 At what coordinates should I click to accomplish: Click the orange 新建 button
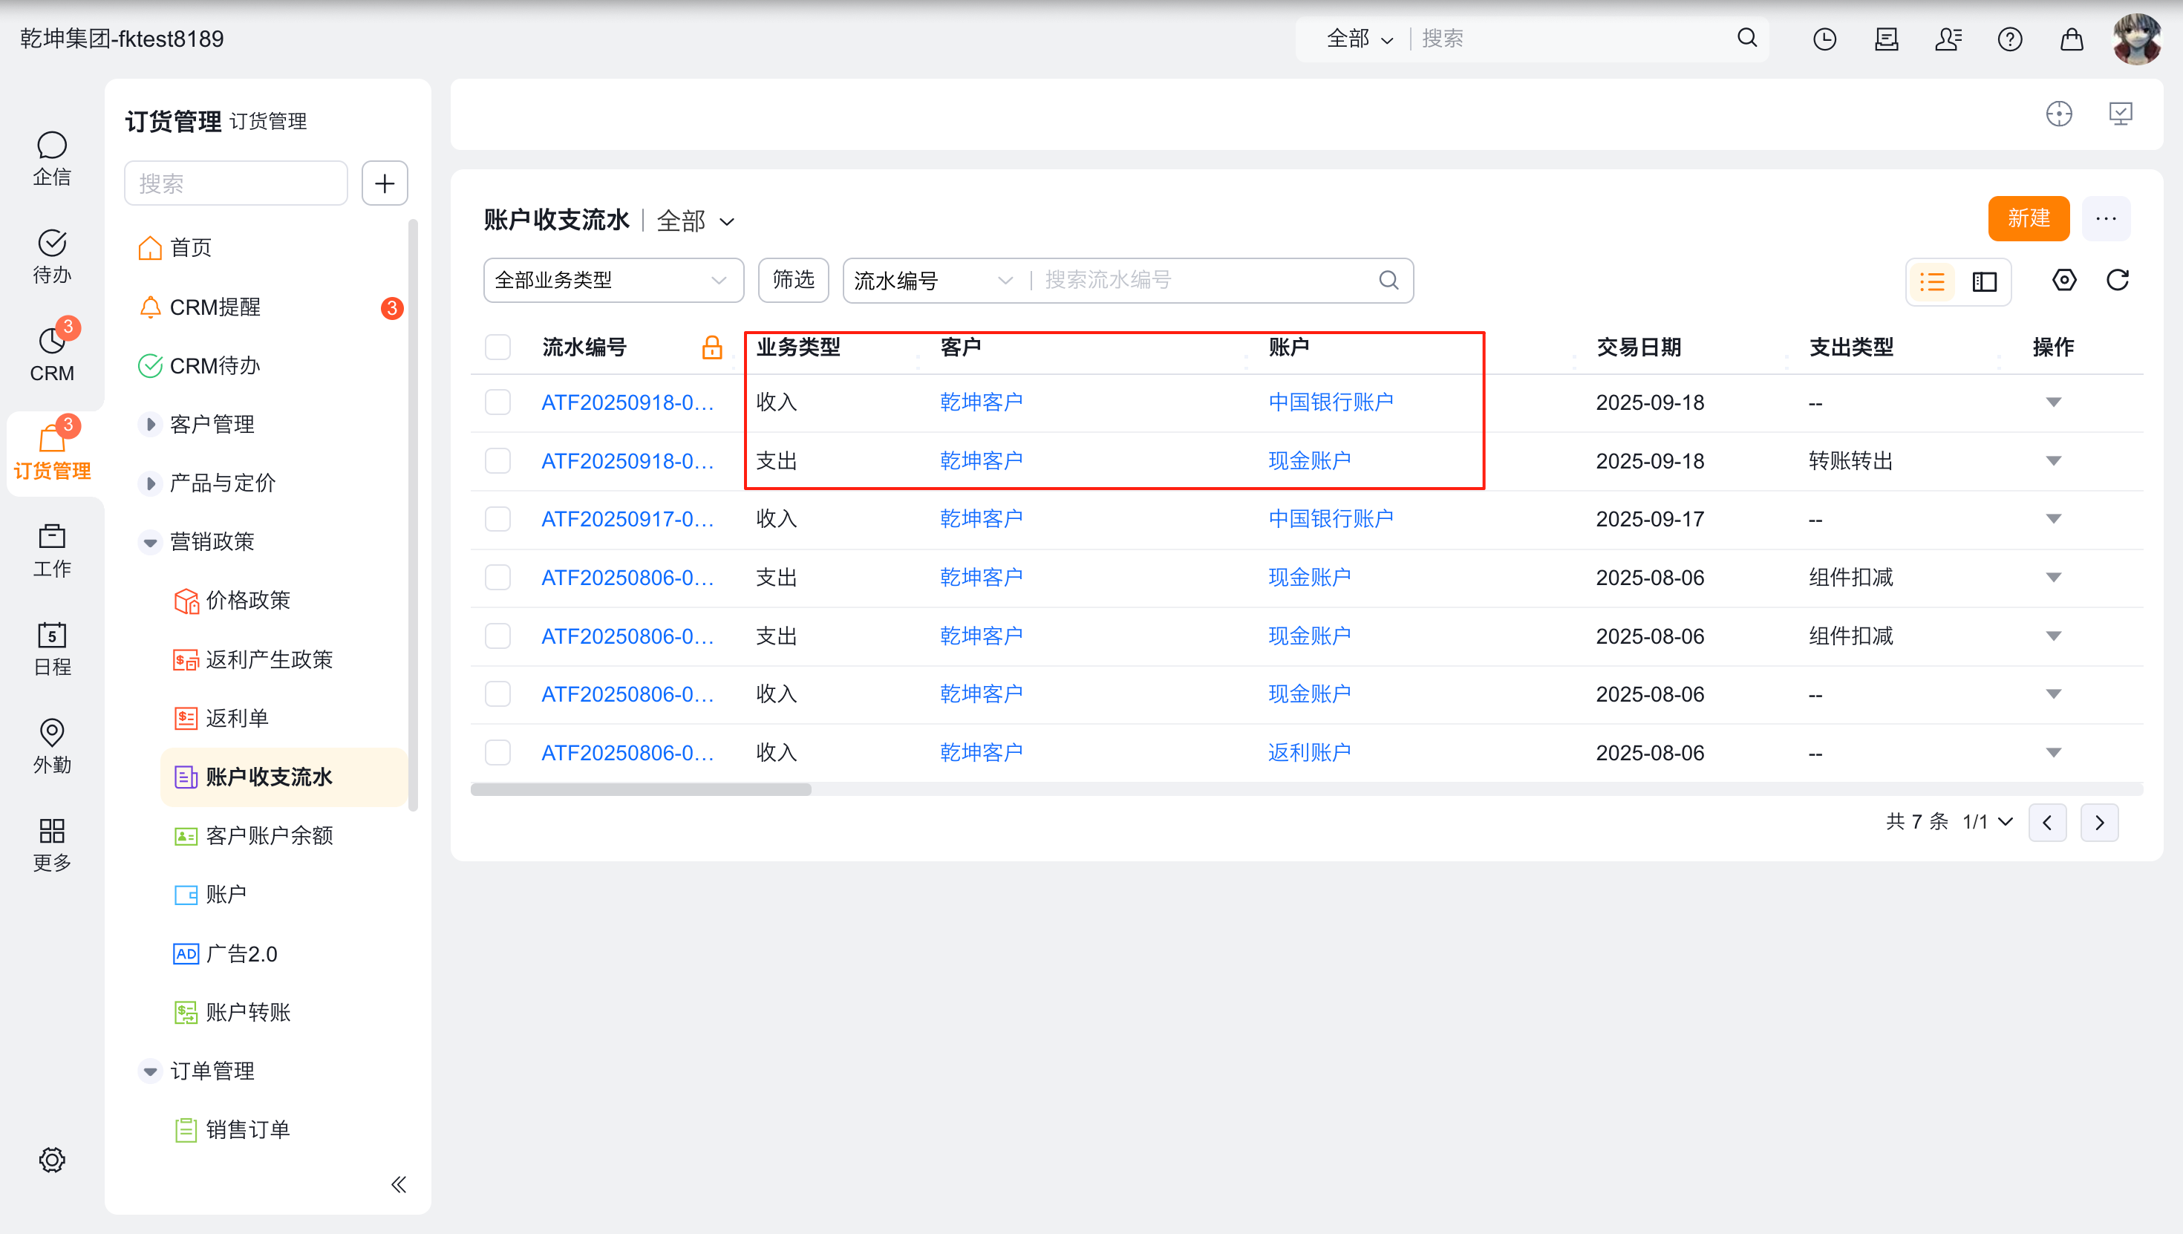click(2028, 219)
